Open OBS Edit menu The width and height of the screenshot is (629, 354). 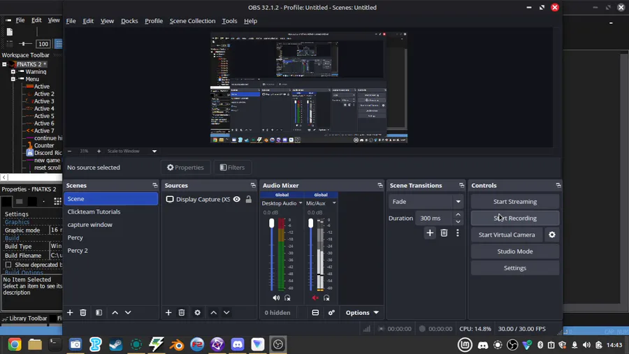point(88,21)
